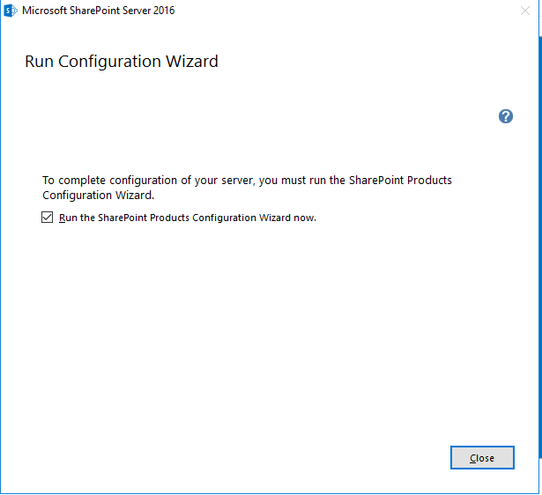Uncheck Run the SharePoint Products Configuration Wizard now
Screen dimensions: 542x495
click(x=48, y=218)
